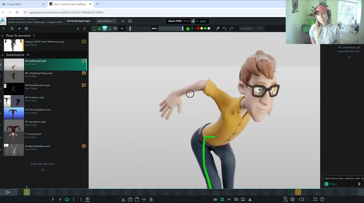Screen dimensions: 364x203
Task: Download the current video file
Action: (123, 21)
